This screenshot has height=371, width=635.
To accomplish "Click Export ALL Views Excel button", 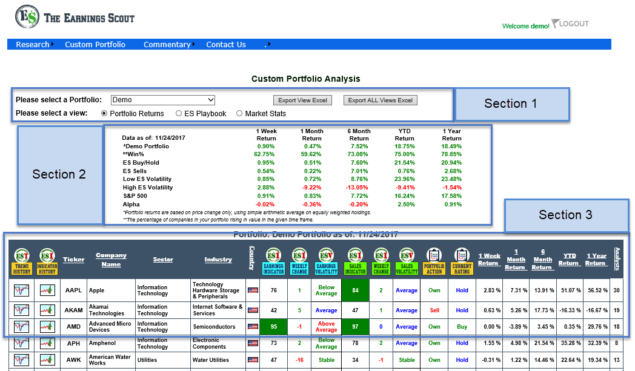I will point(381,100).
